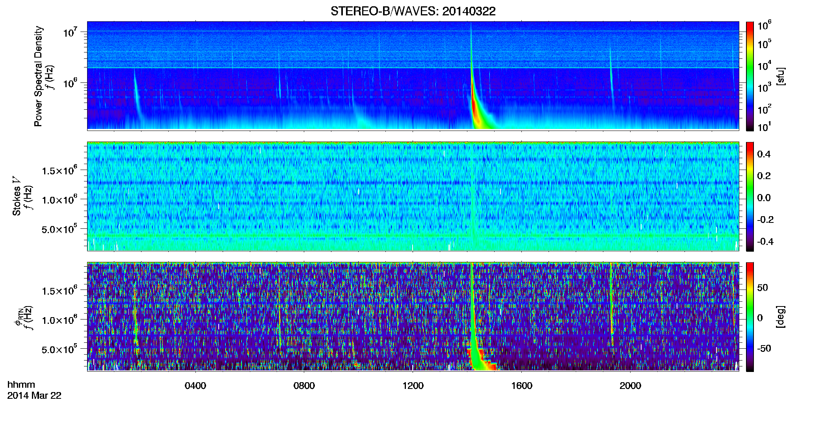Select the 5.0×10^5 tick on the φ RTN axis
The height and width of the screenshot is (426, 826).
click(60, 349)
